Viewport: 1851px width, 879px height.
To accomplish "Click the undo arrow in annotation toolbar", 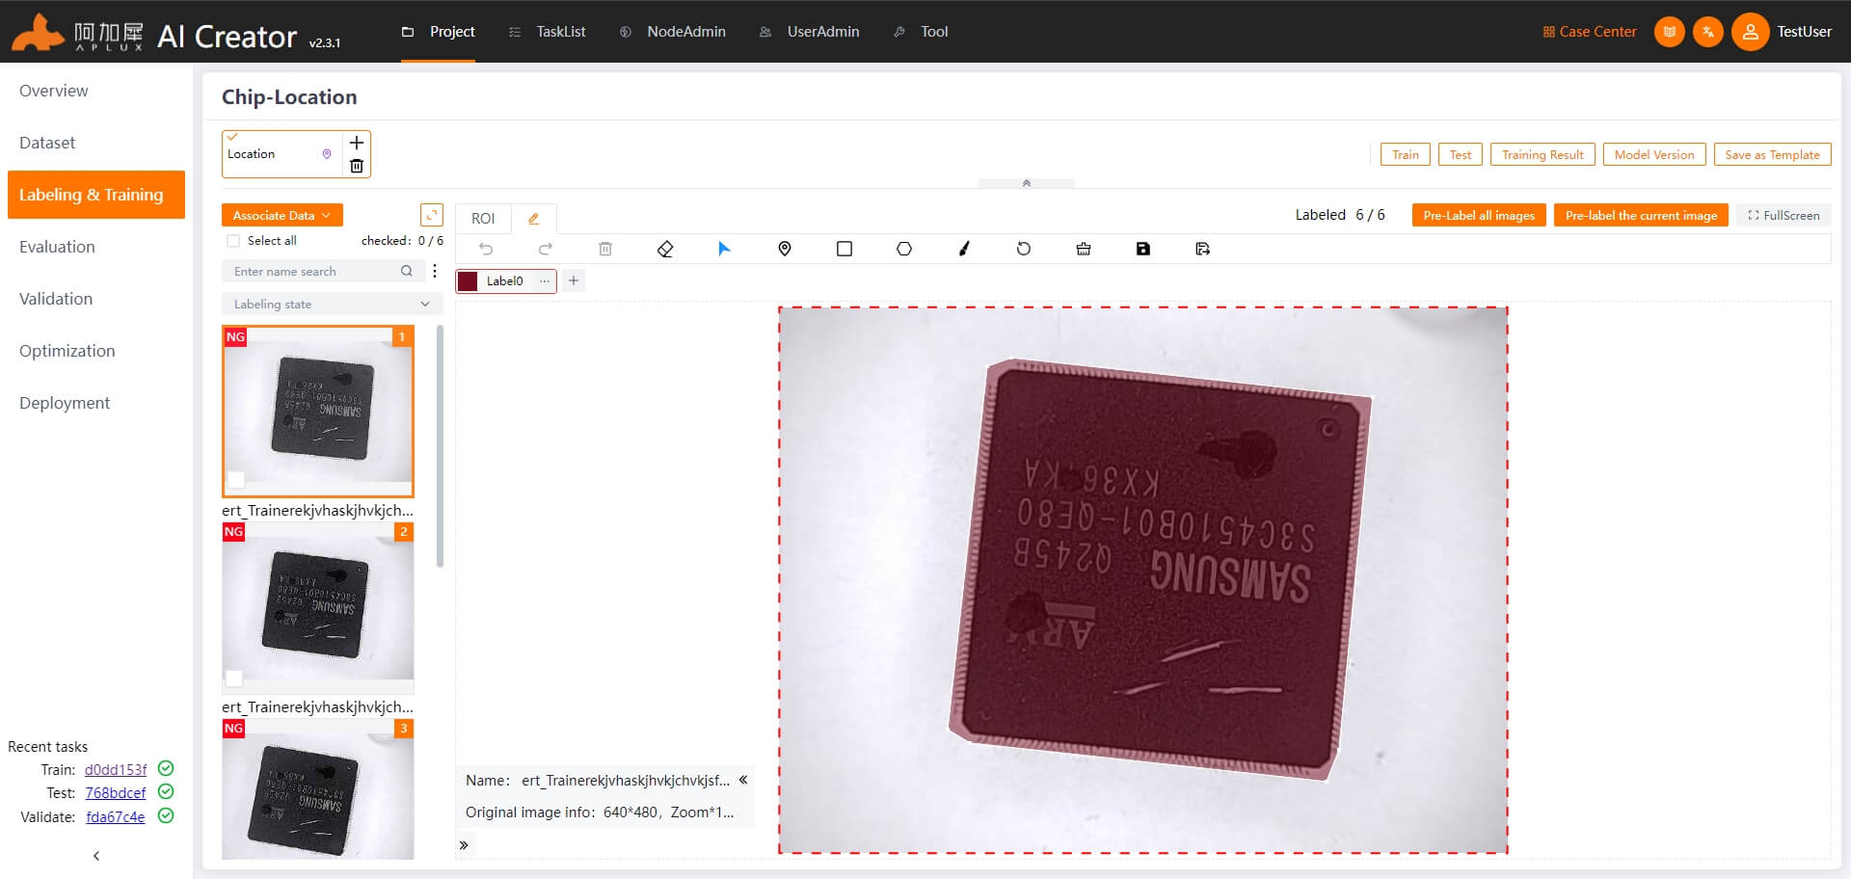I will coord(486,249).
